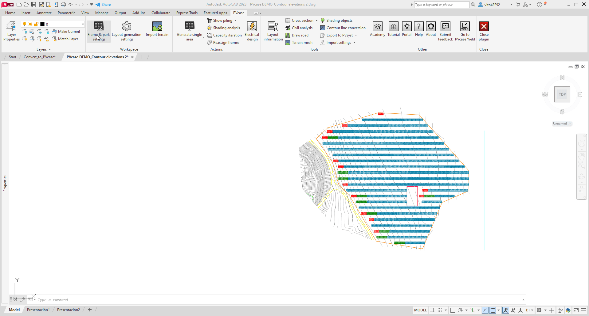
Task: Click the Make Current button
Action: coord(66,31)
